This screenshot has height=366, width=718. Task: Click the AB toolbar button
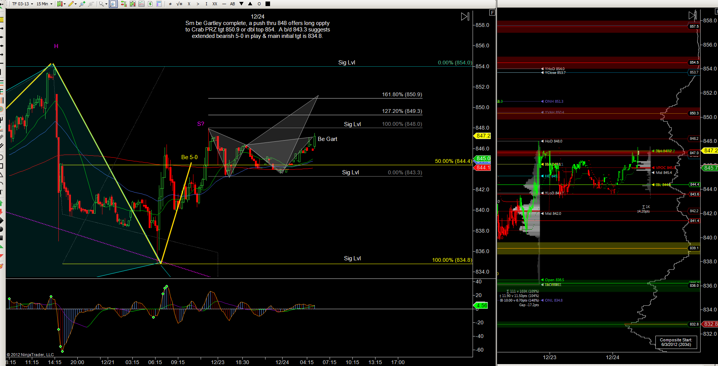coord(233,4)
